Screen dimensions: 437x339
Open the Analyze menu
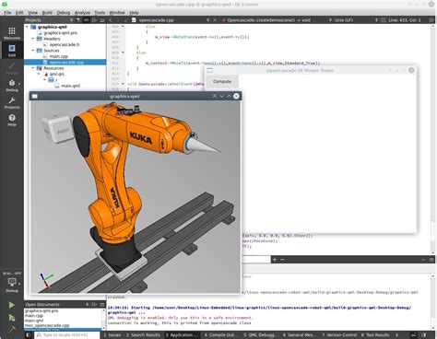pos(82,13)
